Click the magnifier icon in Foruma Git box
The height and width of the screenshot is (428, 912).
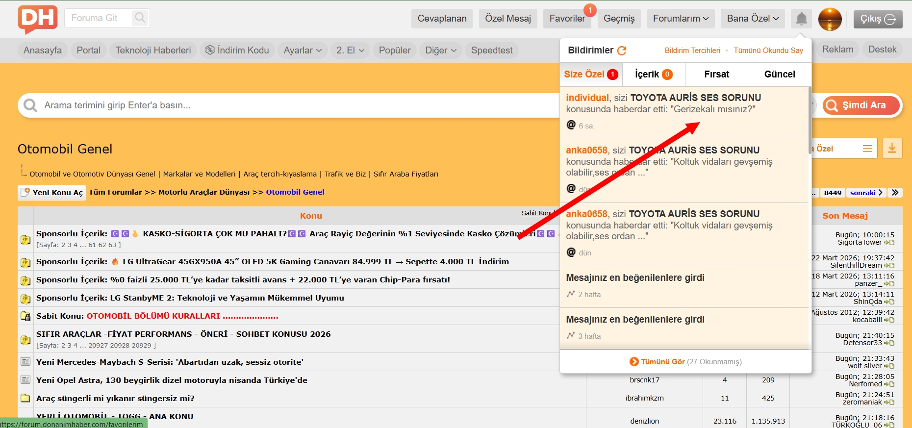pos(140,18)
